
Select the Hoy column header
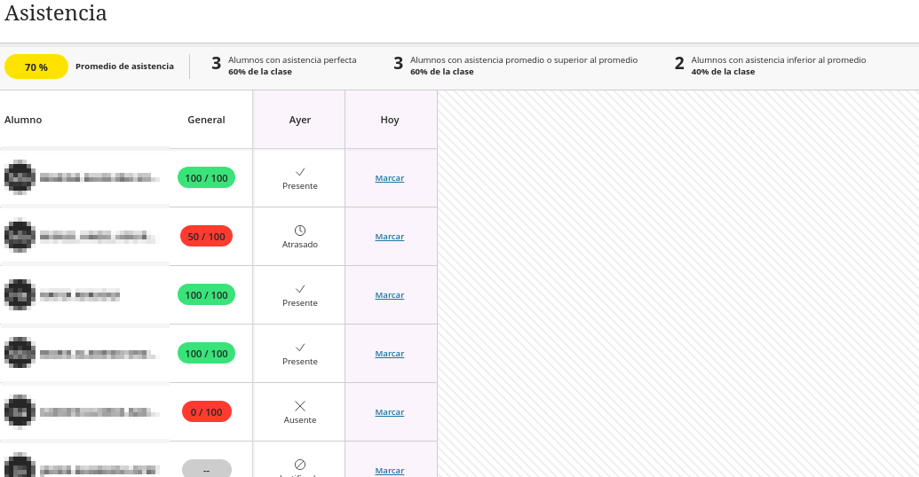(x=390, y=120)
